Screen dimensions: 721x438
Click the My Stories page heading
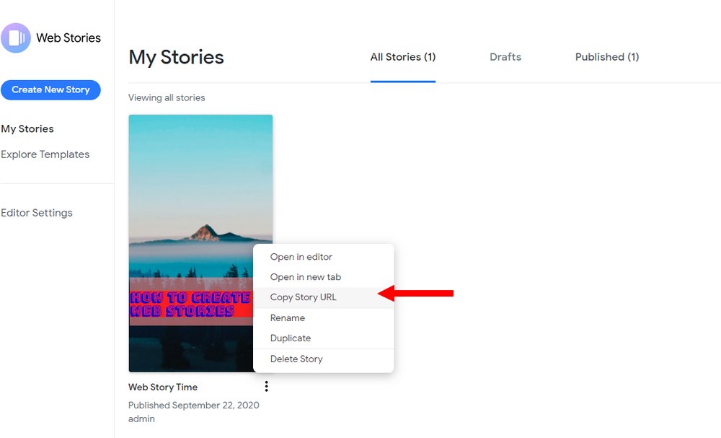pyautogui.click(x=176, y=58)
